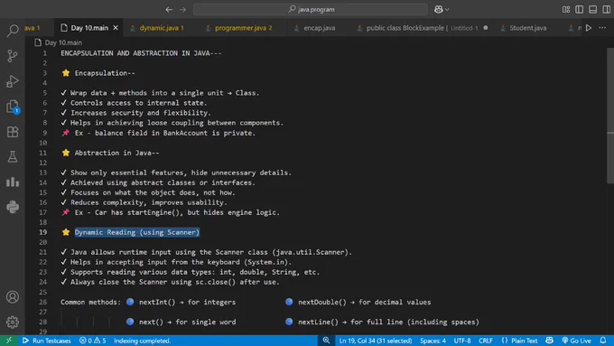Go back in navigation history

[169, 9]
